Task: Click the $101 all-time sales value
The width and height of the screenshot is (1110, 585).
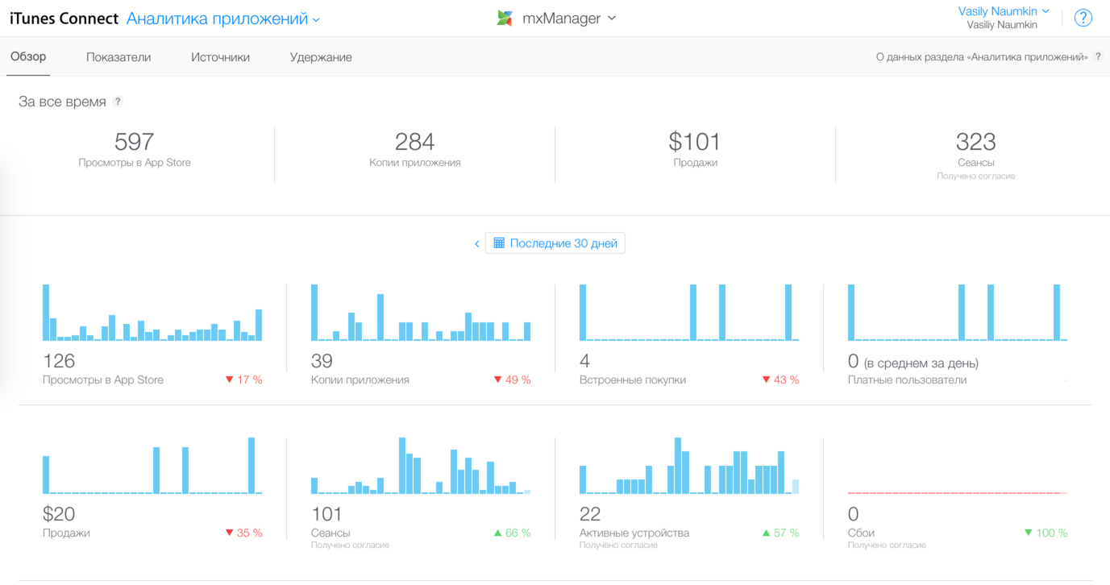Action: [695, 142]
